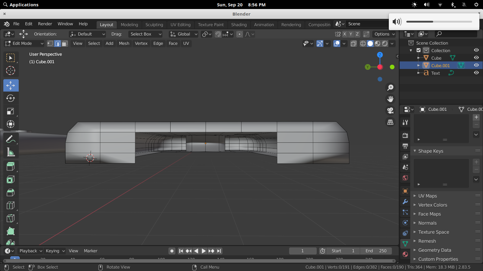
Task: Expand the Vertex Colors panel
Action: click(x=433, y=205)
